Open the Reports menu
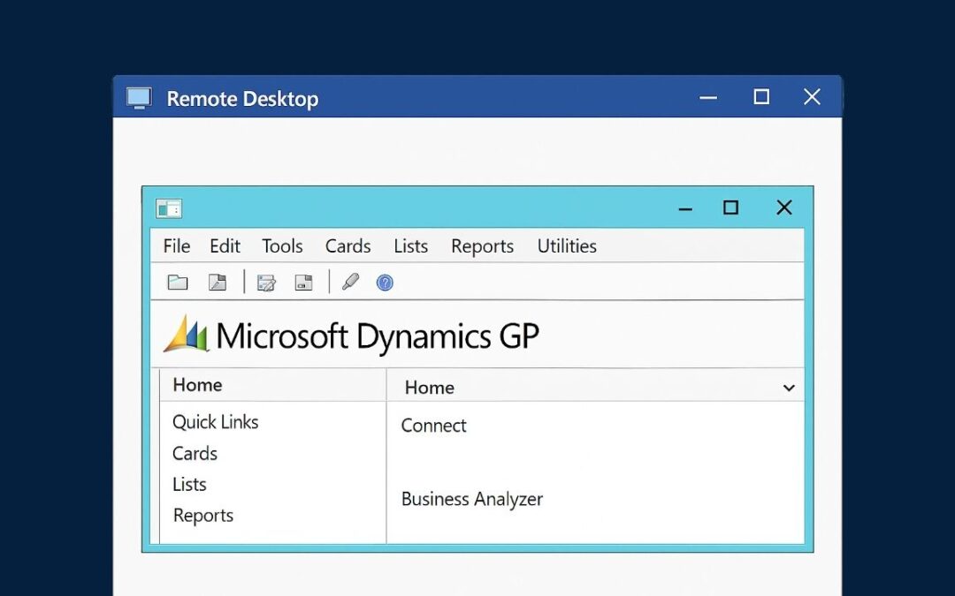This screenshot has width=955, height=596. 482,245
